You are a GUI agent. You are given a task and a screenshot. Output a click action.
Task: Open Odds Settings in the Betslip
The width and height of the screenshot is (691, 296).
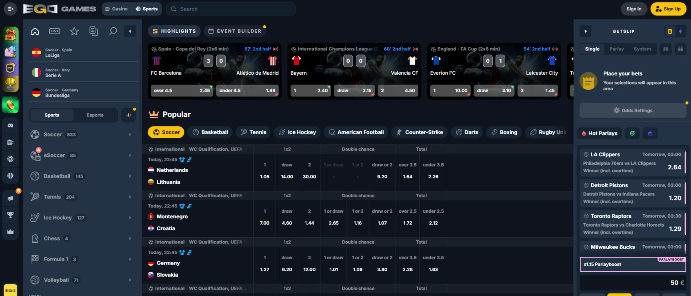click(x=633, y=110)
